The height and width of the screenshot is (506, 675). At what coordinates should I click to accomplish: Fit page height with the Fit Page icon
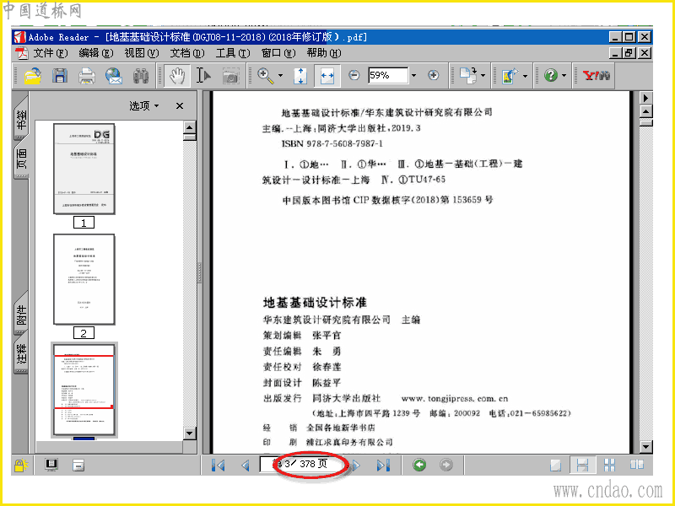300,76
